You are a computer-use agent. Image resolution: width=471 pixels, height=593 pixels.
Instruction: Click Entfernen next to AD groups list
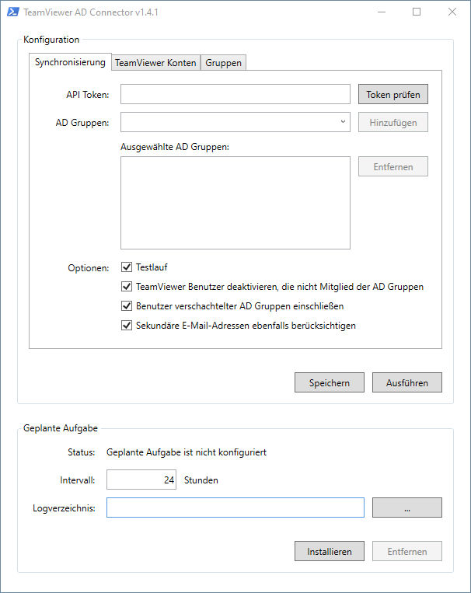tap(393, 166)
